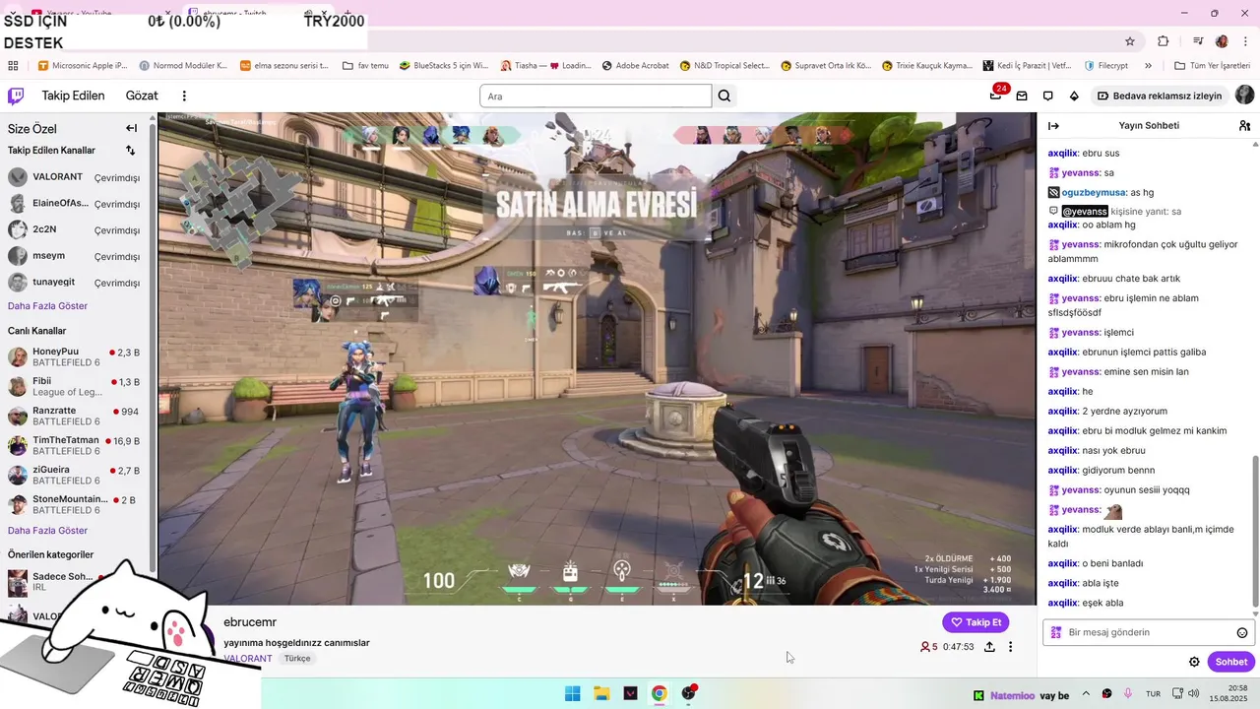Click username oguzbeymusa in chat

coord(1094,193)
